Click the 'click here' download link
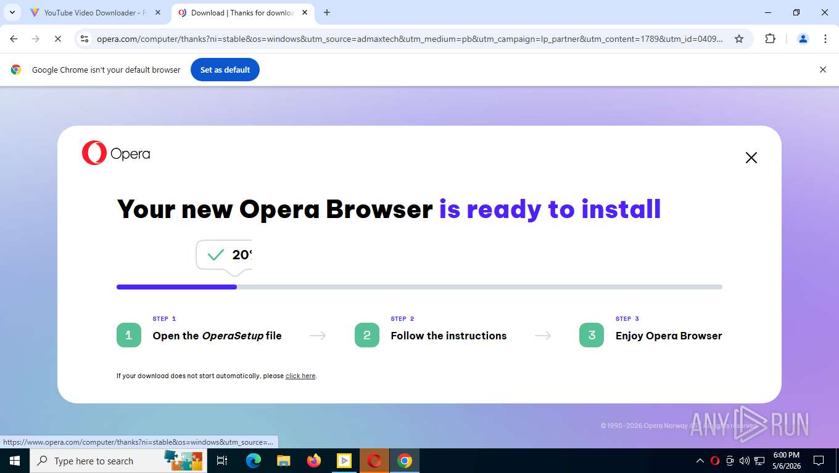 300,376
